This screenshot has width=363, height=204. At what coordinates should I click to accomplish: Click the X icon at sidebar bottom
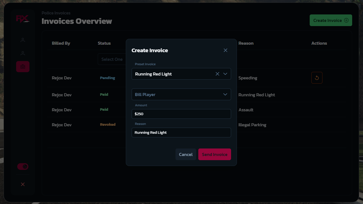click(22, 184)
